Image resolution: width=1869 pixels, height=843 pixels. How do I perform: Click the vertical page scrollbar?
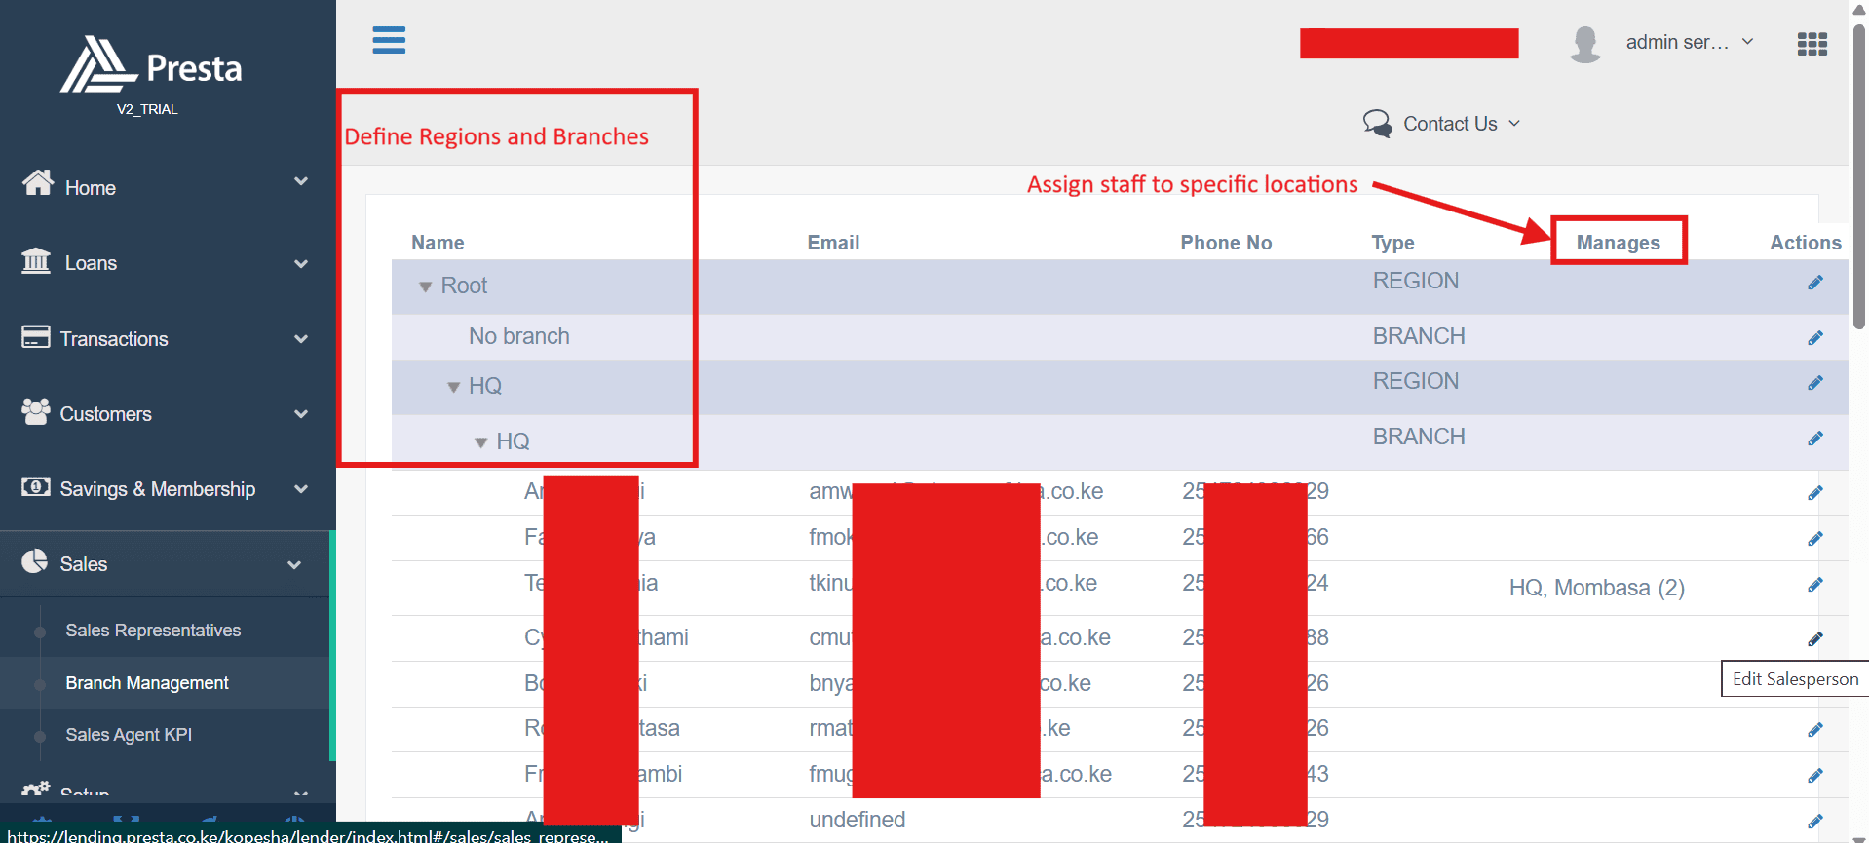tap(1859, 175)
